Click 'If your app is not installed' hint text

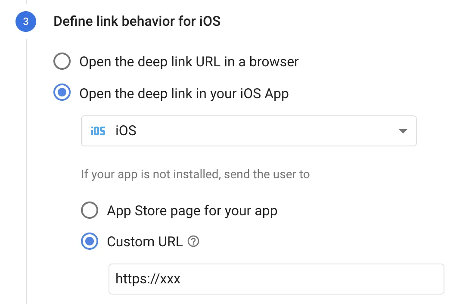point(195,174)
